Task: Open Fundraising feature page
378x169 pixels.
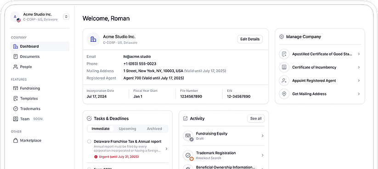Action: tap(39, 88)
